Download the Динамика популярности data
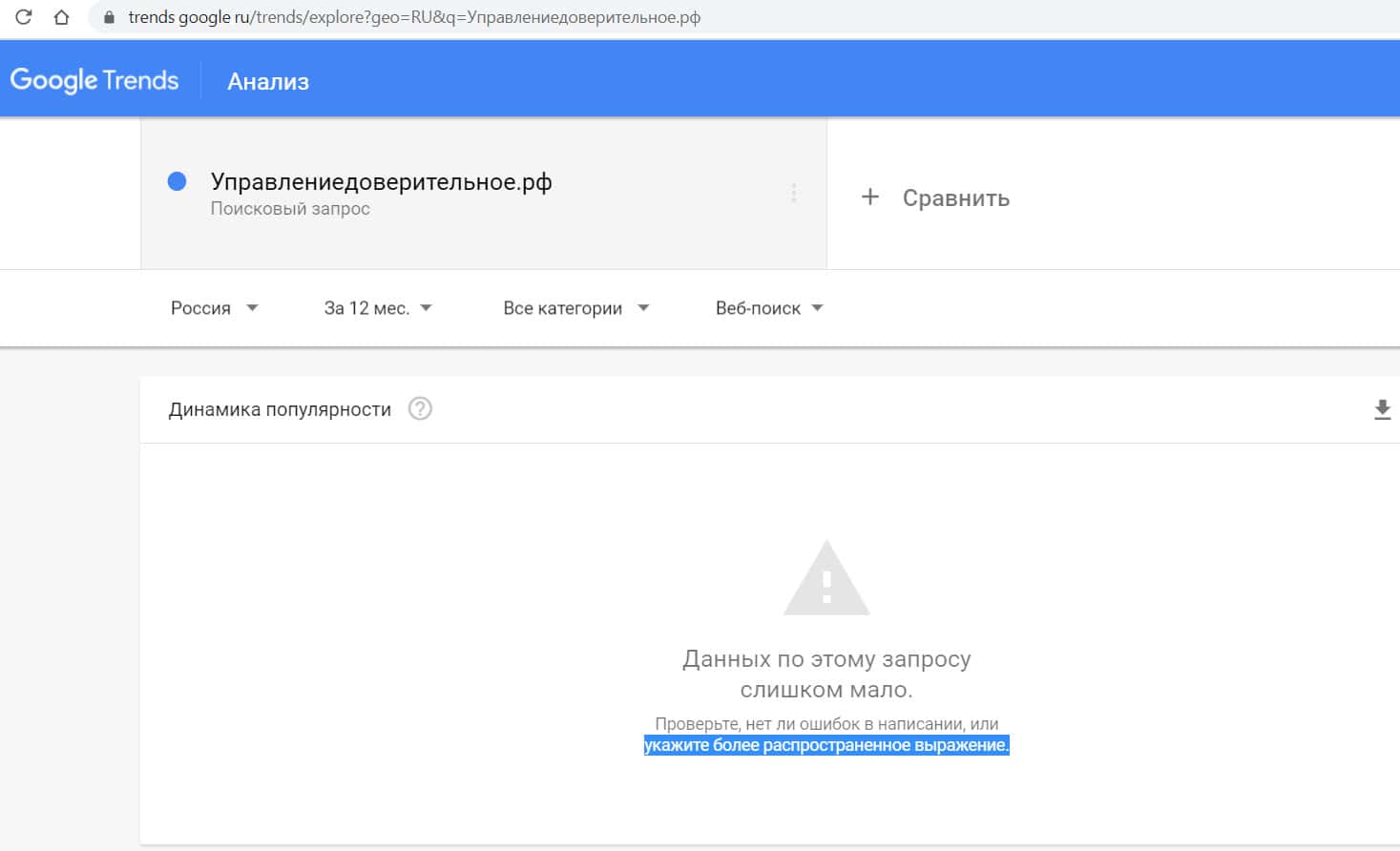 tap(1381, 410)
